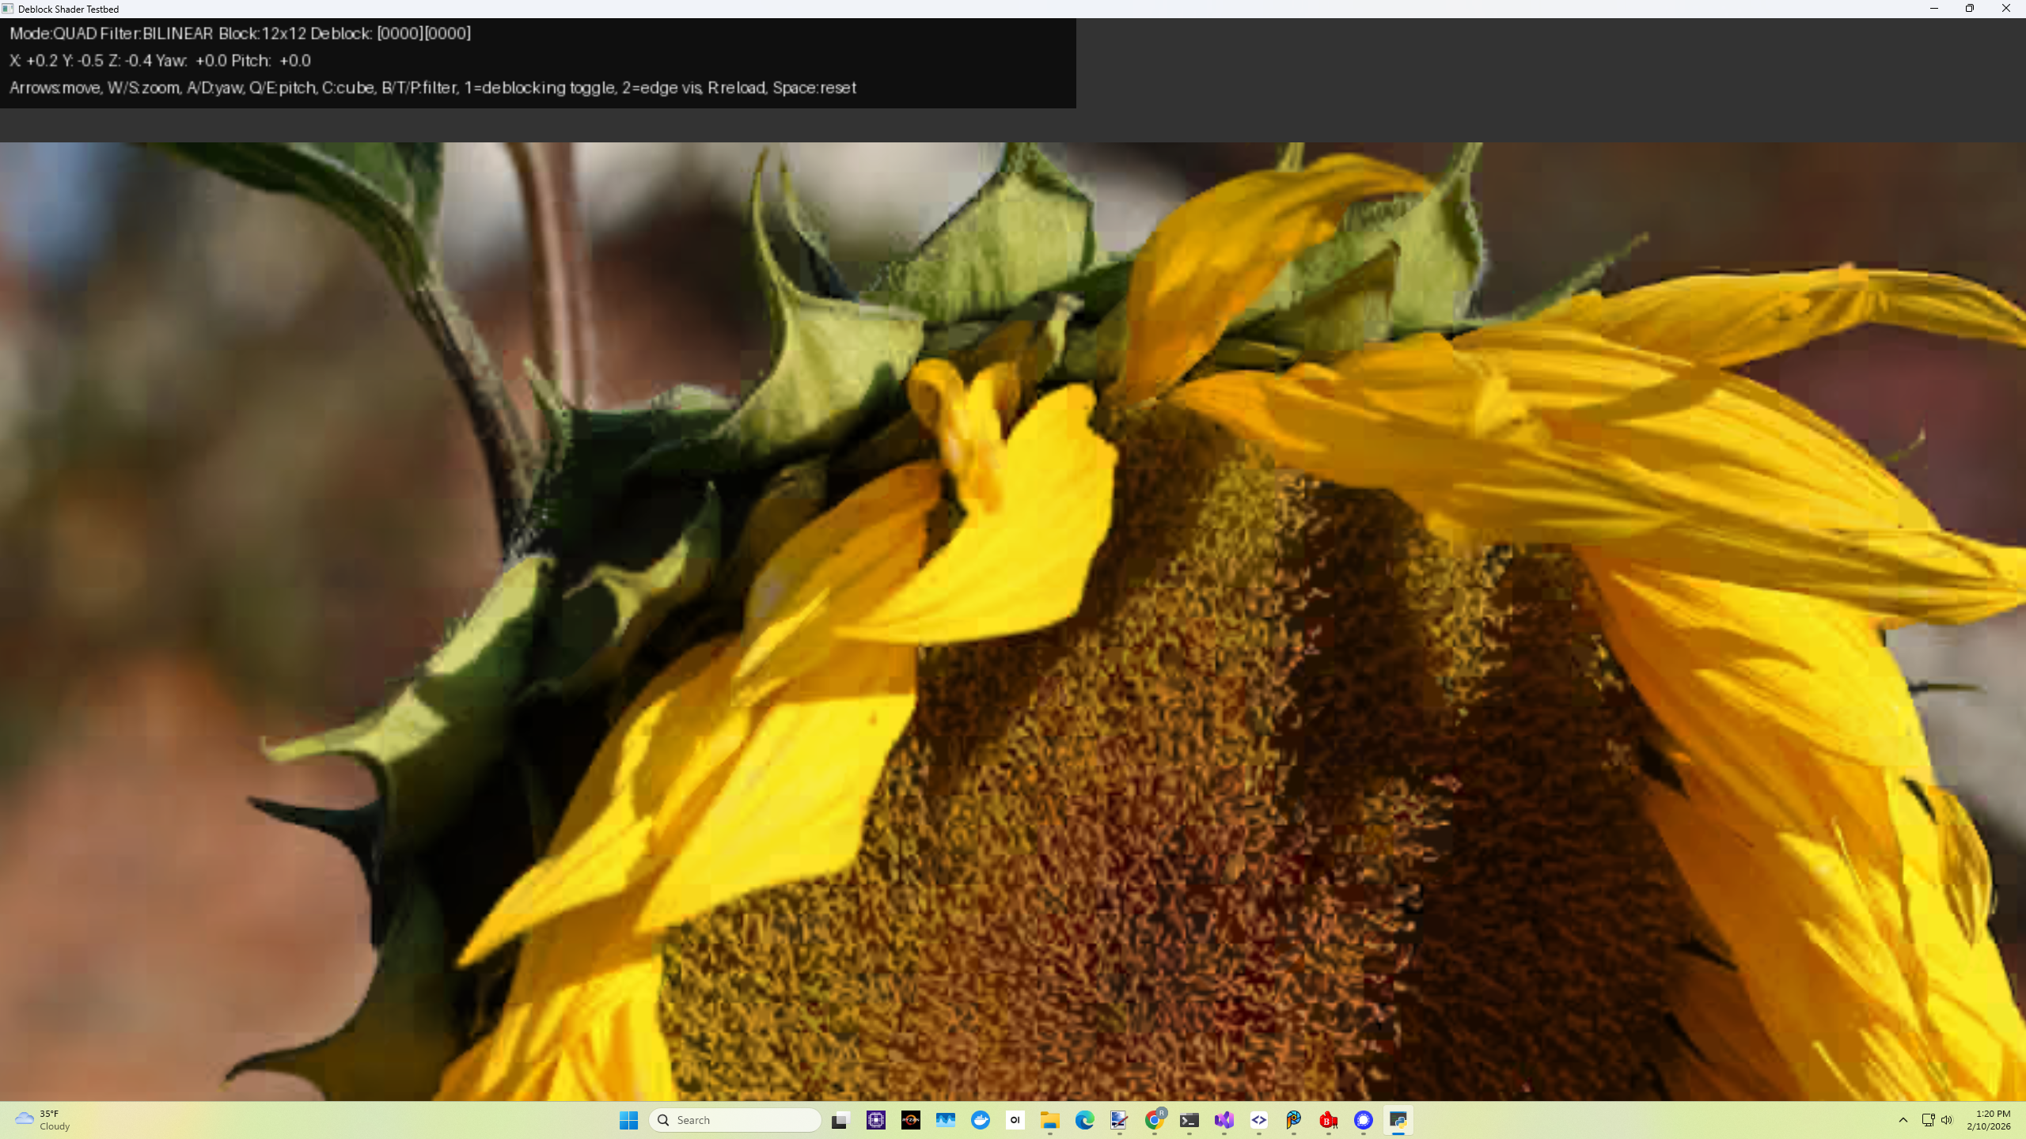Click the 'Deblock: [0000][0000]' readout
This screenshot has width=2026, height=1139.
coord(390,33)
